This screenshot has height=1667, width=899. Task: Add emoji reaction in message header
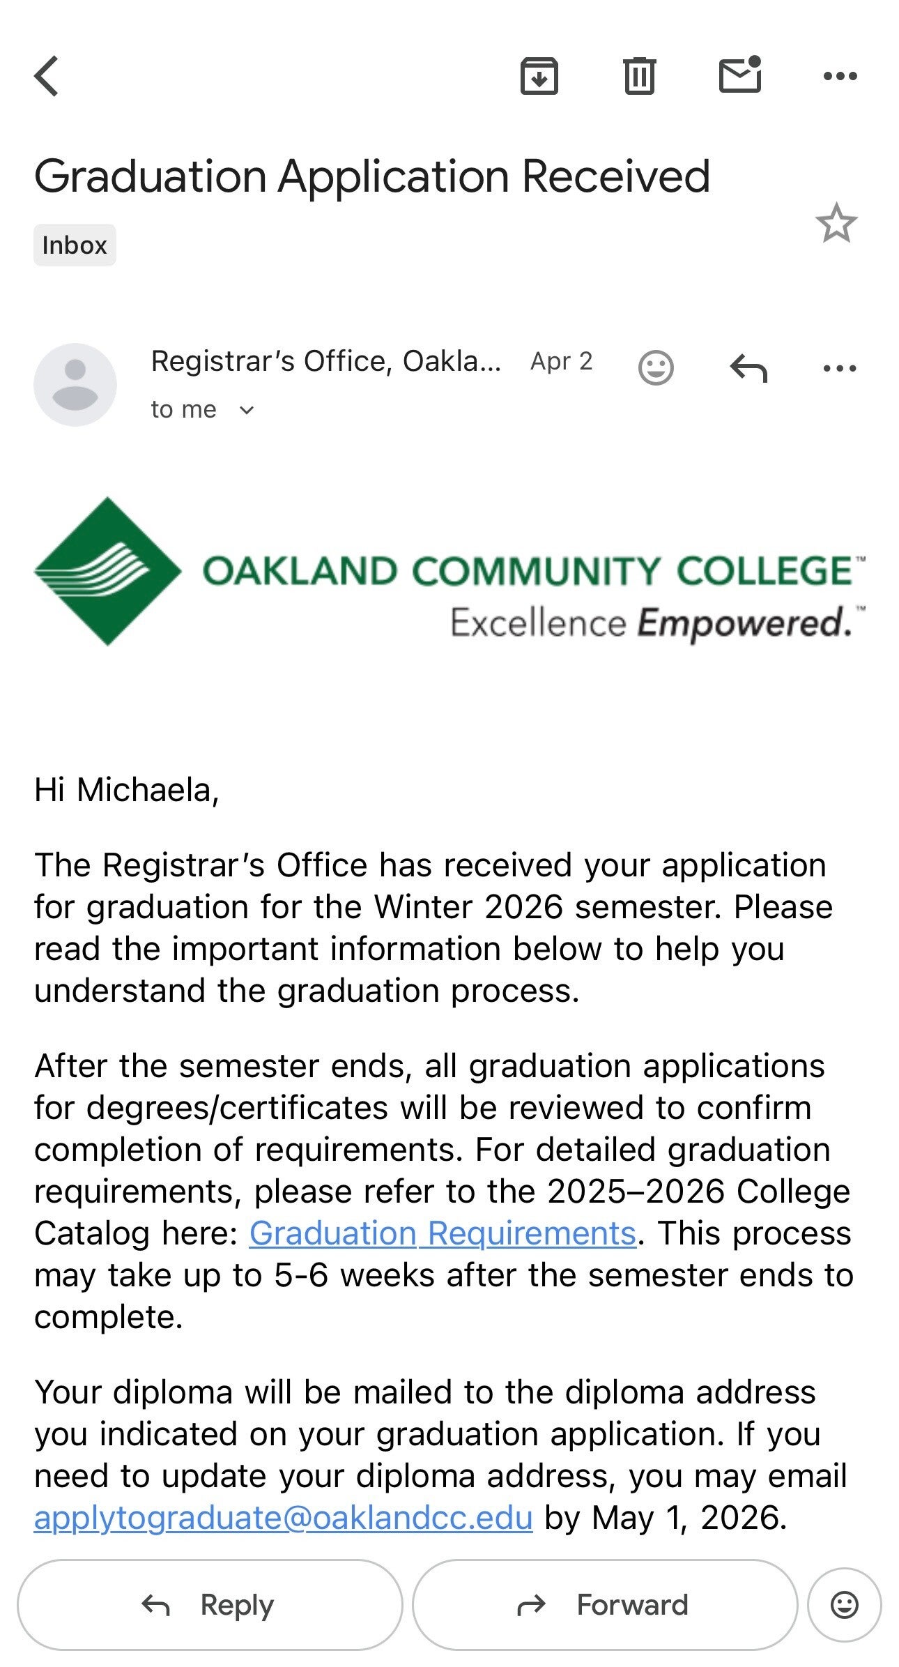click(x=656, y=367)
